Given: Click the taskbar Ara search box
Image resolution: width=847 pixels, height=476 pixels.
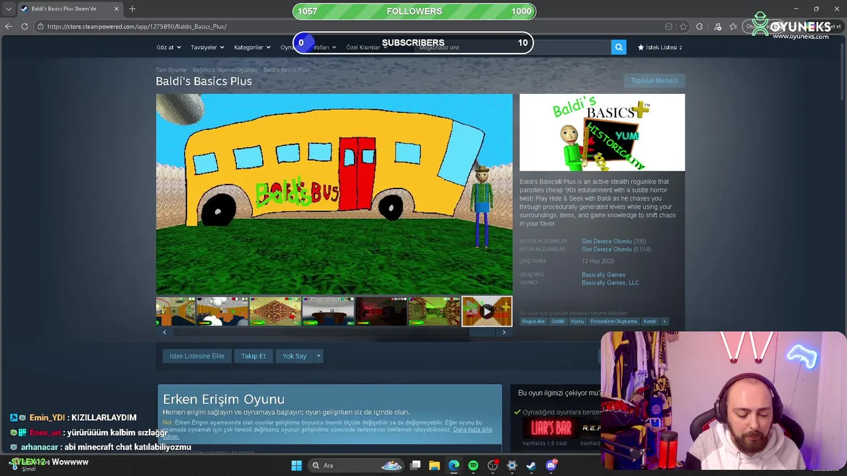Looking at the screenshot, I should 357,465.
